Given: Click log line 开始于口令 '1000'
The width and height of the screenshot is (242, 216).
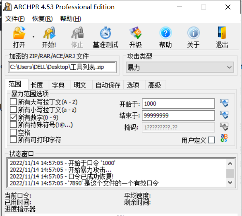Looking at the screenshot, I should pyautogui.click(x=62, y=163).
